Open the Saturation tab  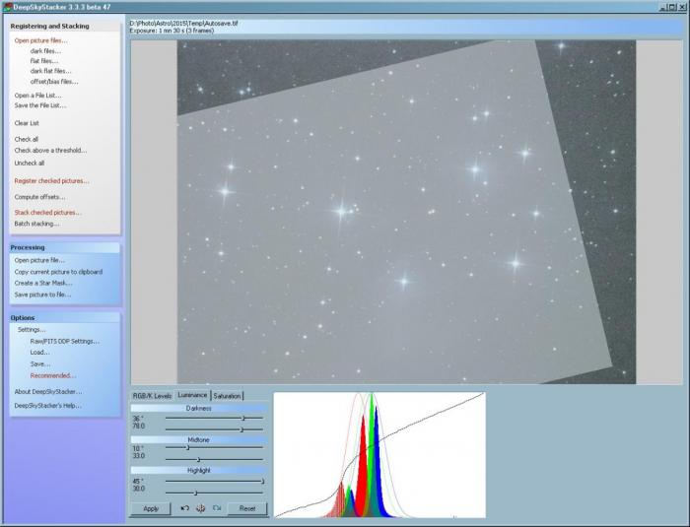(227, 396)
